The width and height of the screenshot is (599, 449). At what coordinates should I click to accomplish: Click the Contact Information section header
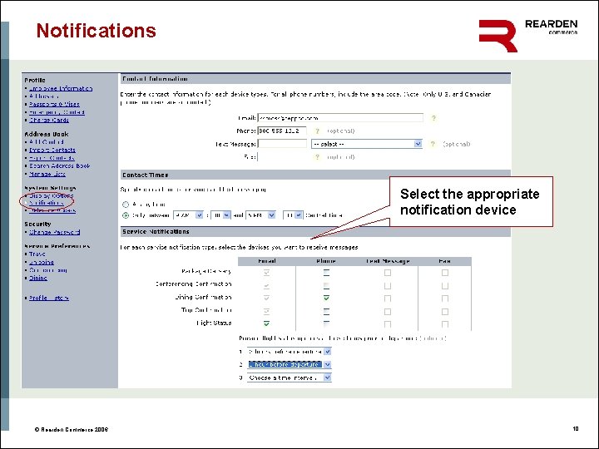[315, 79]
